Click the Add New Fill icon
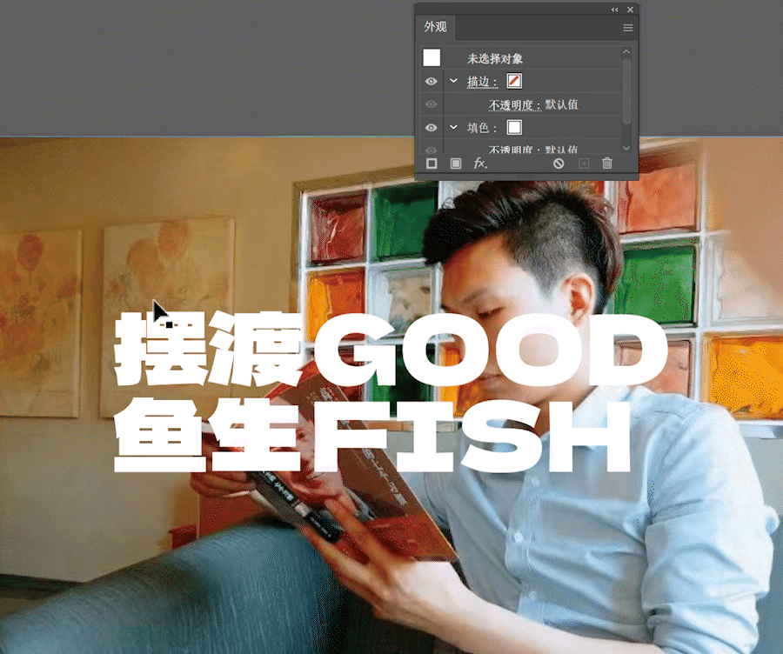The height and width of the screenshot is (654, 783). click(x=455, y=163)
